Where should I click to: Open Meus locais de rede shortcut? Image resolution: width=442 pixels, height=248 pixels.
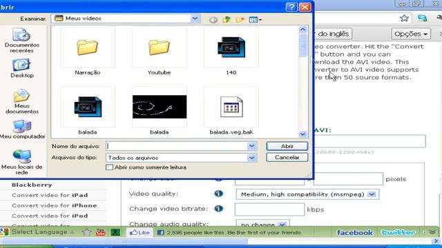[x=21, y=163]
